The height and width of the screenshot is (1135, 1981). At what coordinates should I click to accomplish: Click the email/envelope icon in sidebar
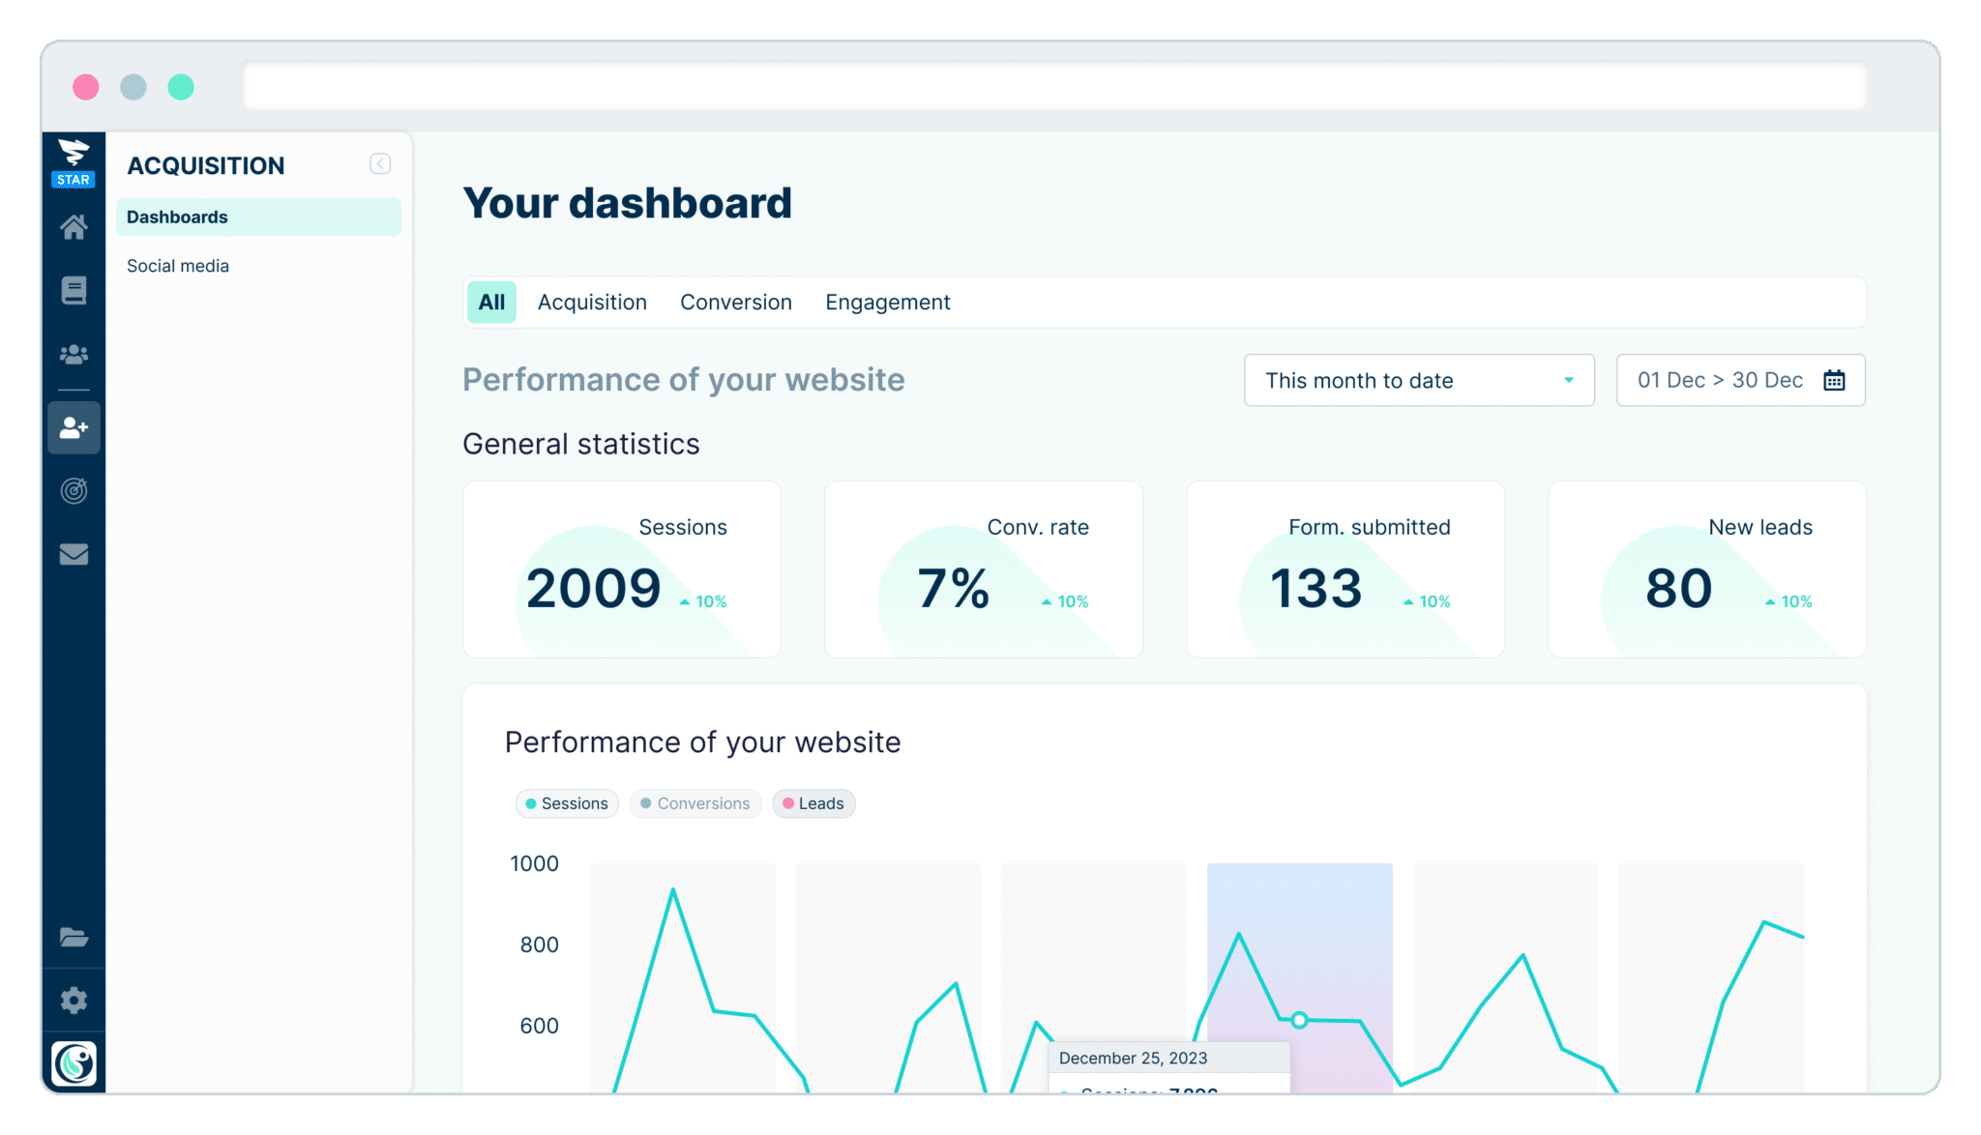coord(74,555)
